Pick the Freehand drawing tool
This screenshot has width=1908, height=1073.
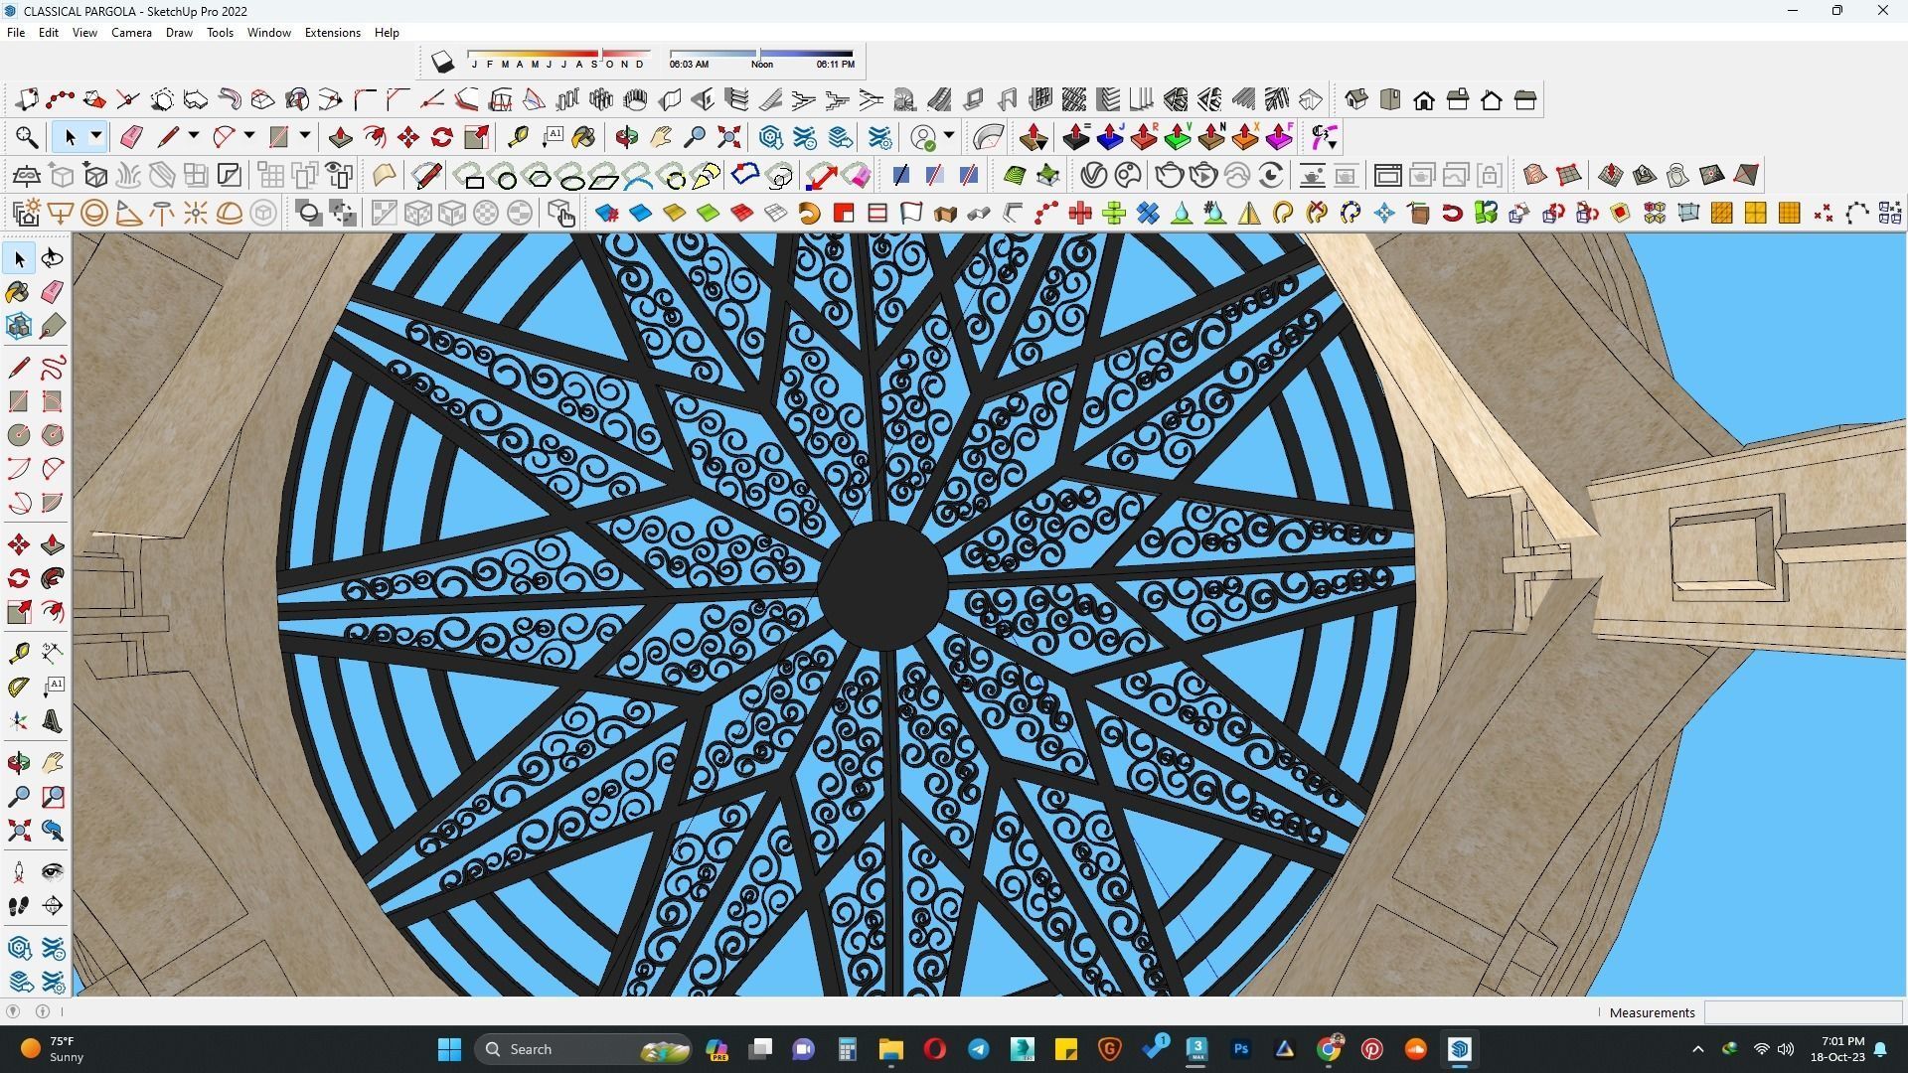coord(53,368)
